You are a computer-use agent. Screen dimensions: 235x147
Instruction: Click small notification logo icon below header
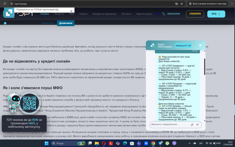tap(5, 23)
